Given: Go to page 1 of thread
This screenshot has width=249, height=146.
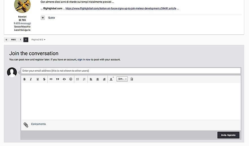Looking at the screenshot, I should pos(20,40).
